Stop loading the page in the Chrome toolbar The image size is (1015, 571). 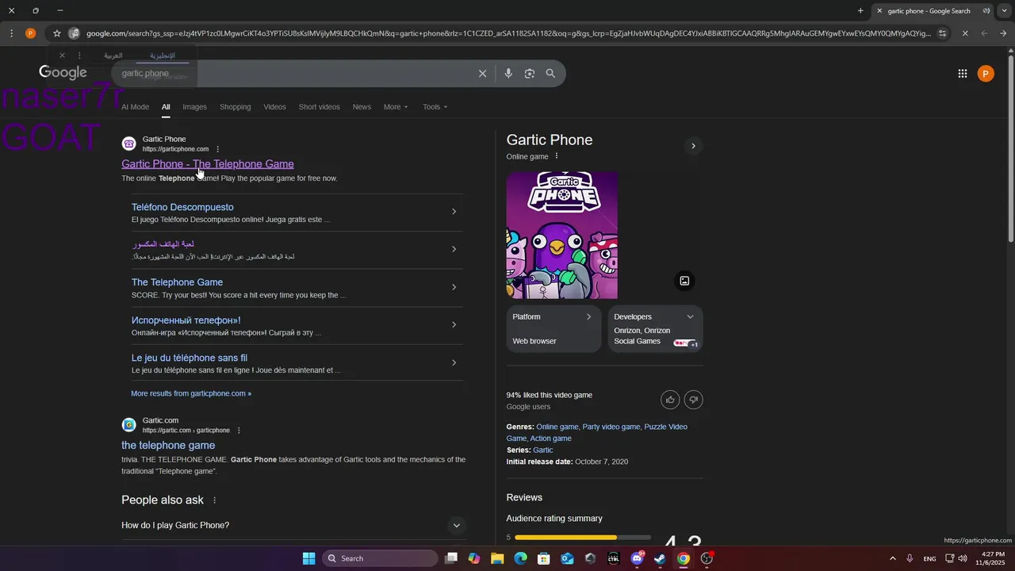click(x=964, y=33)
